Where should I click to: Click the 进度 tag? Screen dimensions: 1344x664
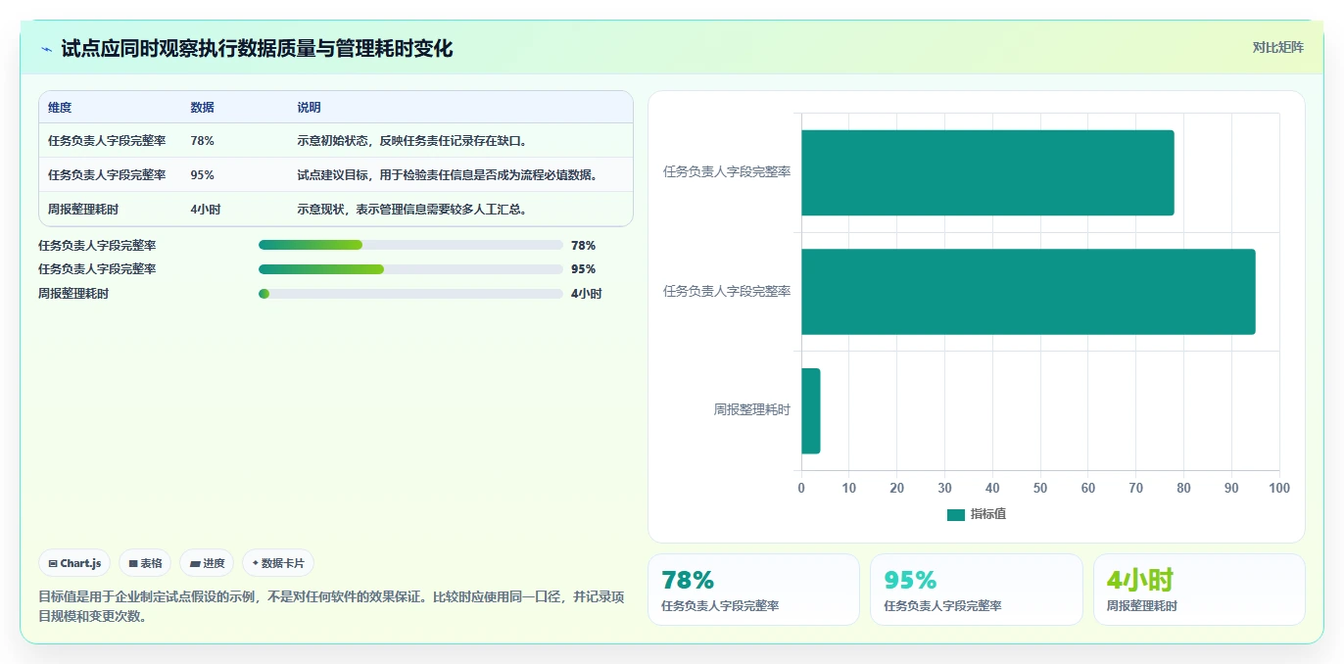click(207, 563)
